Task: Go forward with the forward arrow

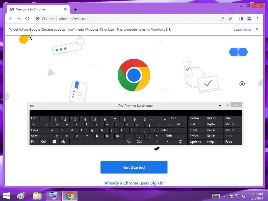Action: 19,19
